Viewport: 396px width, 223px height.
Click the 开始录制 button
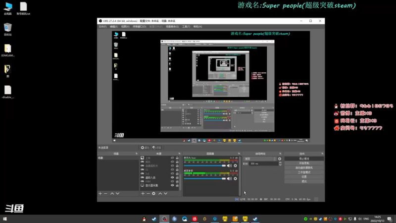[304, 164]
